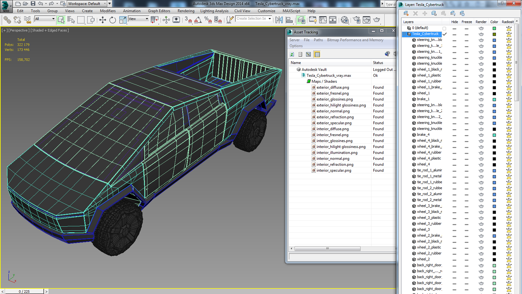Screen dimensions: 522x294
Task: Toggle the Window/Crossing selection icon
Action: tap(91, 20)
